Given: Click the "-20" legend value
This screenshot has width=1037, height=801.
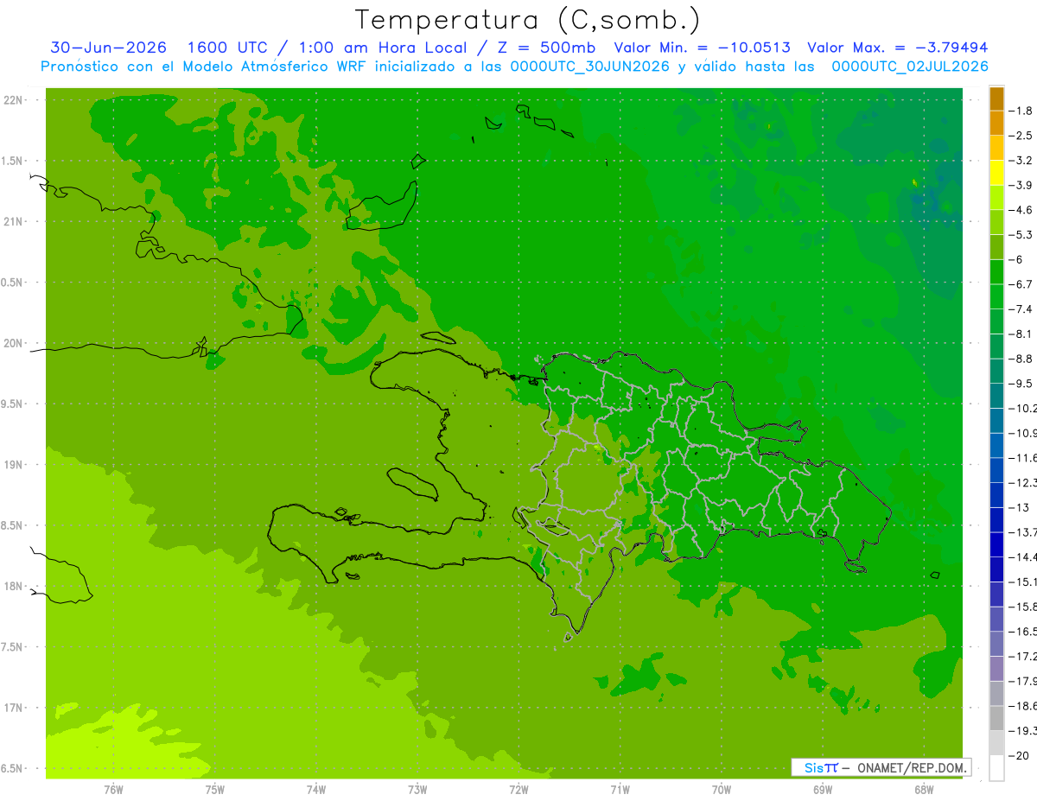Looking at the screenshot, I should (x=1018, y=756).
